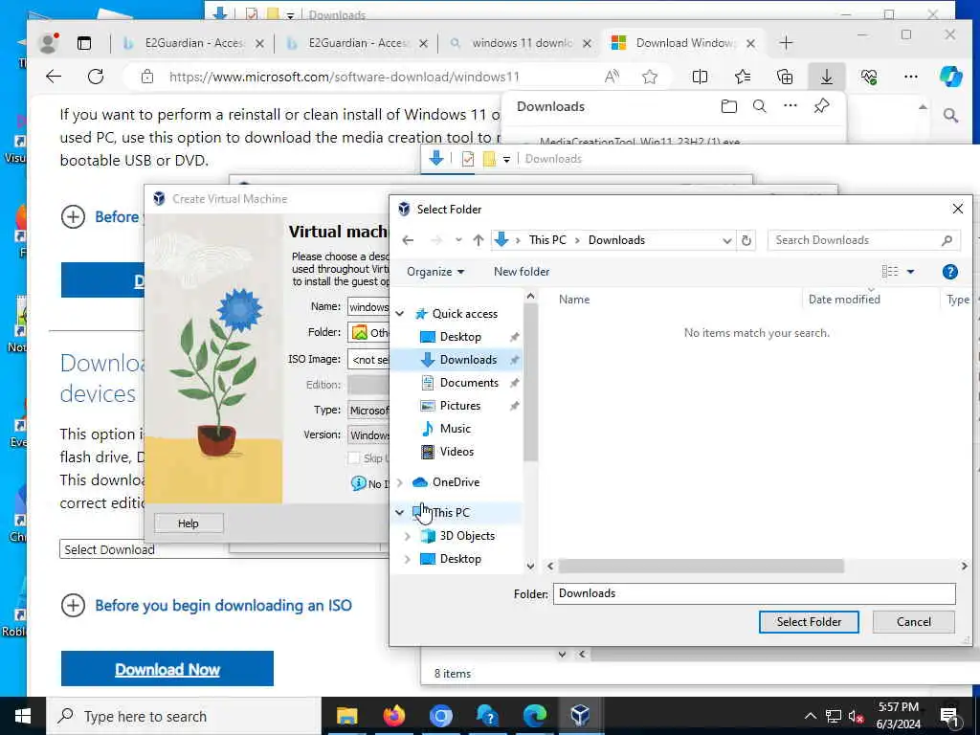Open address bar path history dropdown

[726, 240]
